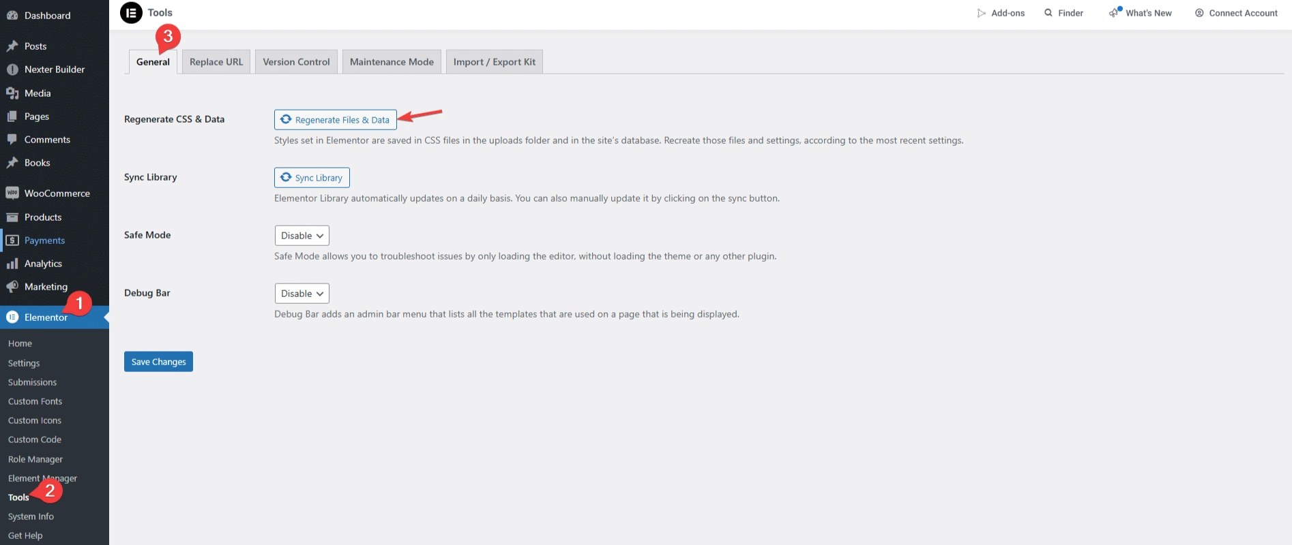Click the Safe Mode label
The image size is (1292, 545).
coord(147,235)
